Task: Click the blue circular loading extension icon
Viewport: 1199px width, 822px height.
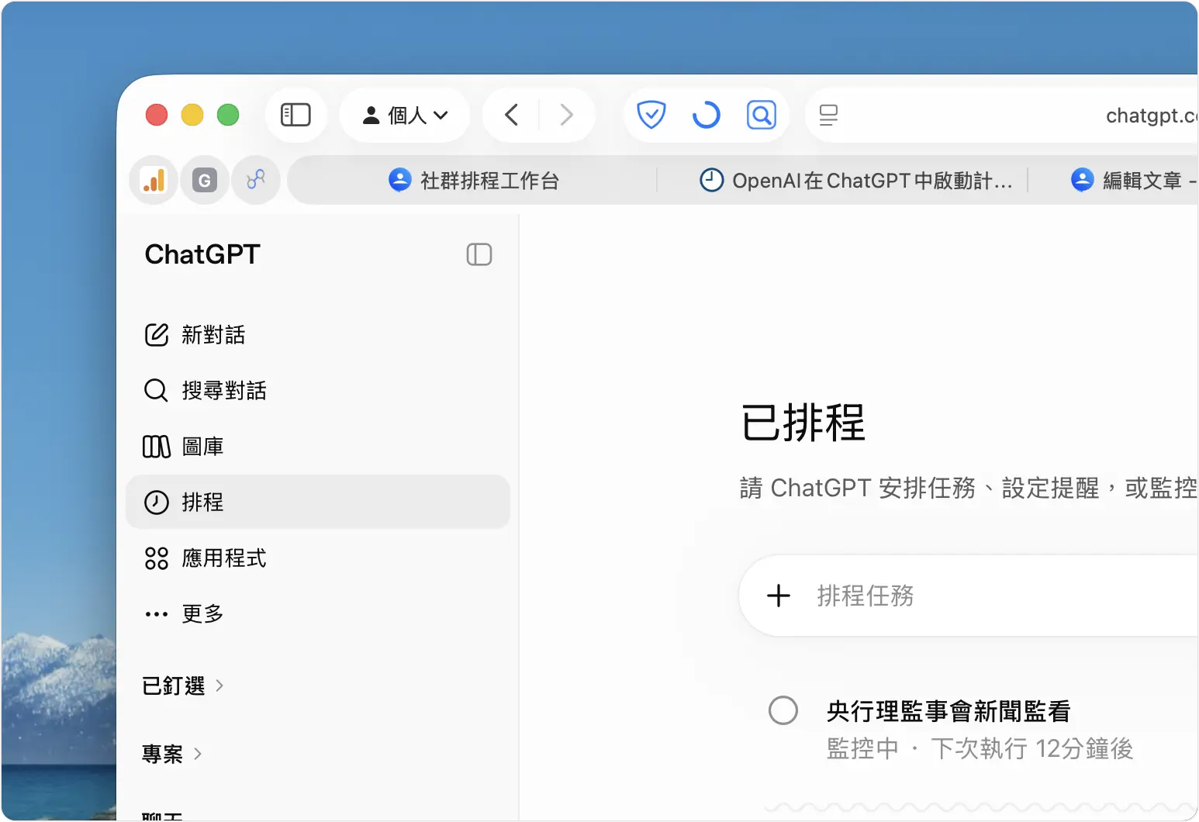Action: click(x=706, y=115)
